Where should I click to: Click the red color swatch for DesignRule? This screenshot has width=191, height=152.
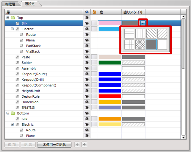(110, 96)
